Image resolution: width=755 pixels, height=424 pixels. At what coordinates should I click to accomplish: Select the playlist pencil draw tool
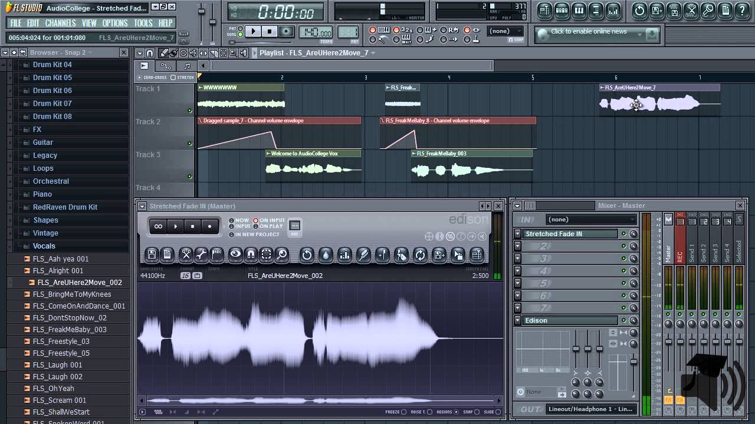164,53
